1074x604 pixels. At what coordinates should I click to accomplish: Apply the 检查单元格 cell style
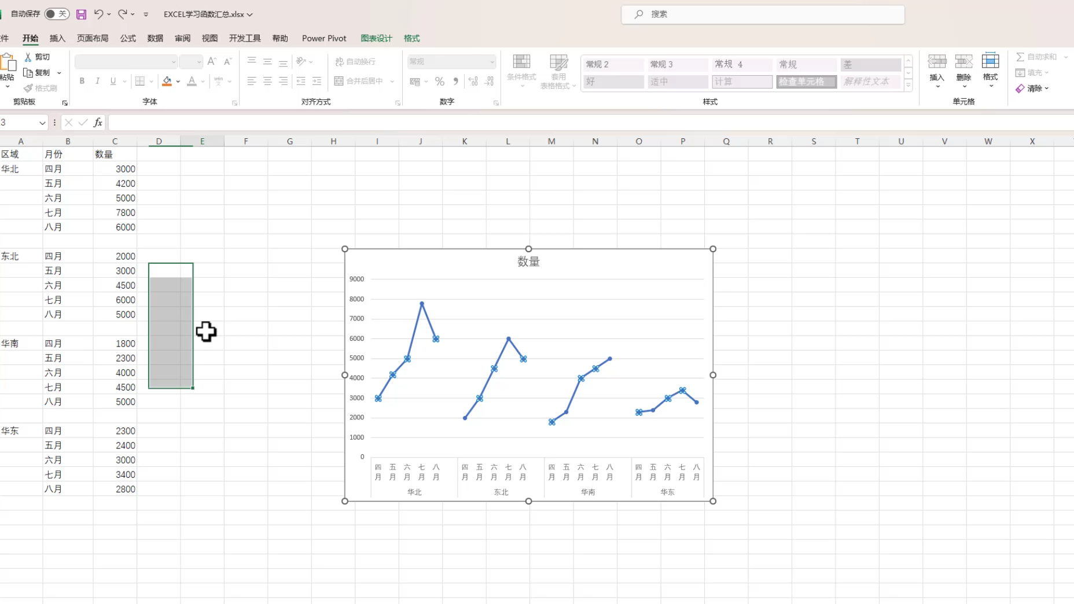(806, 82)
